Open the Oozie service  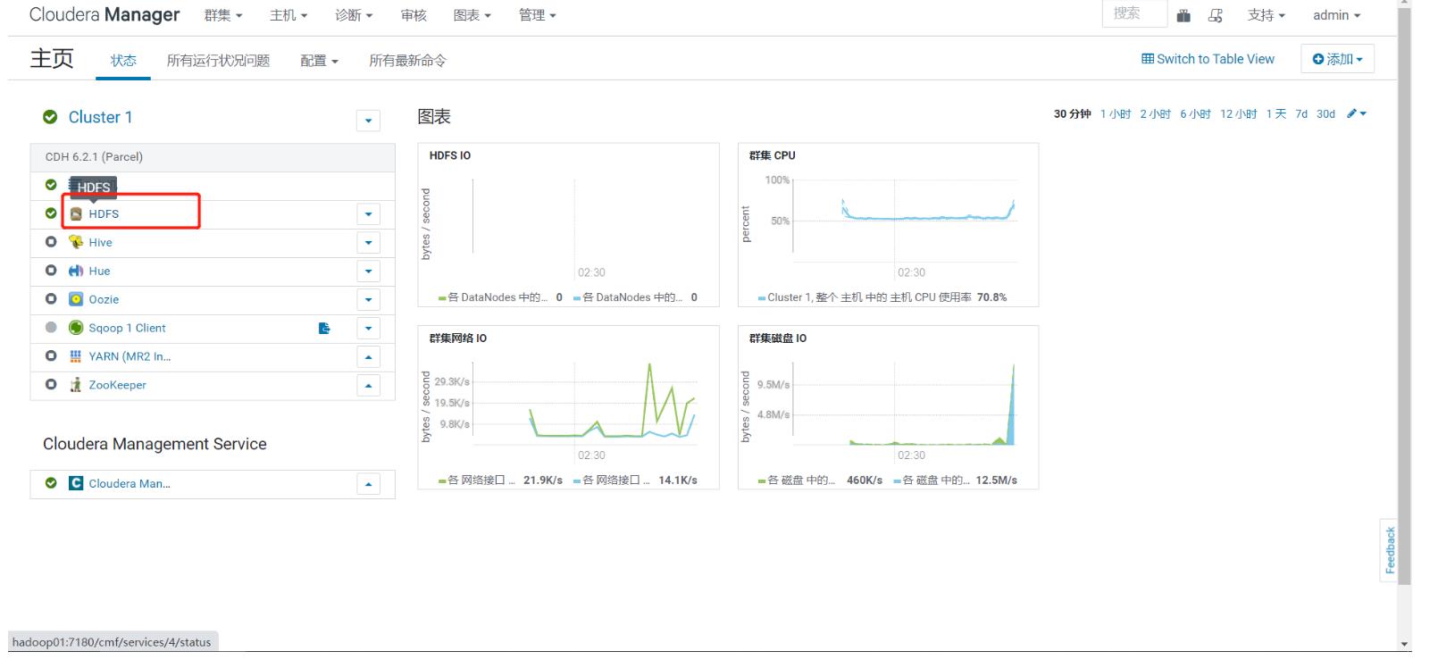104,299
